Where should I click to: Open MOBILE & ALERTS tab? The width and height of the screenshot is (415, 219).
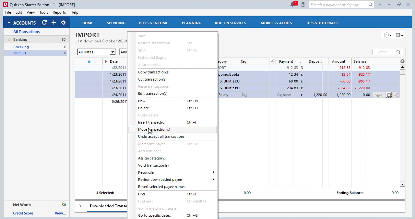click(x=276, y=23)
